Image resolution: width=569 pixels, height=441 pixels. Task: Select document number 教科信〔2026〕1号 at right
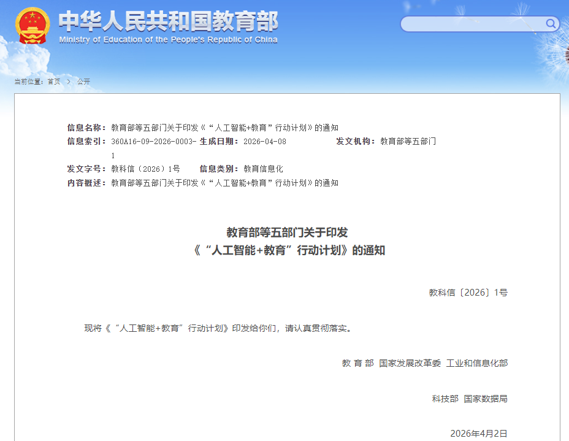[x=468, y=293]
